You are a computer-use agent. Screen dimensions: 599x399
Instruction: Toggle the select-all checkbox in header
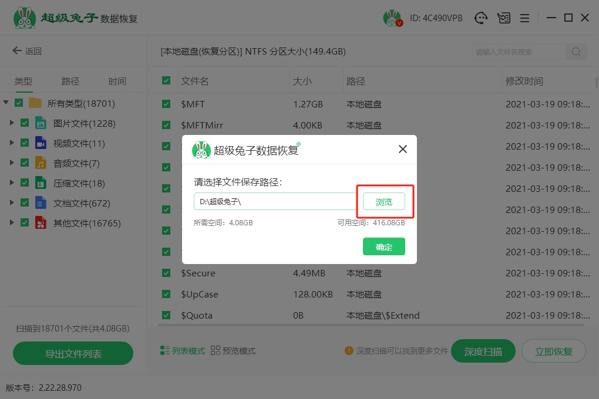coord(166,81)
